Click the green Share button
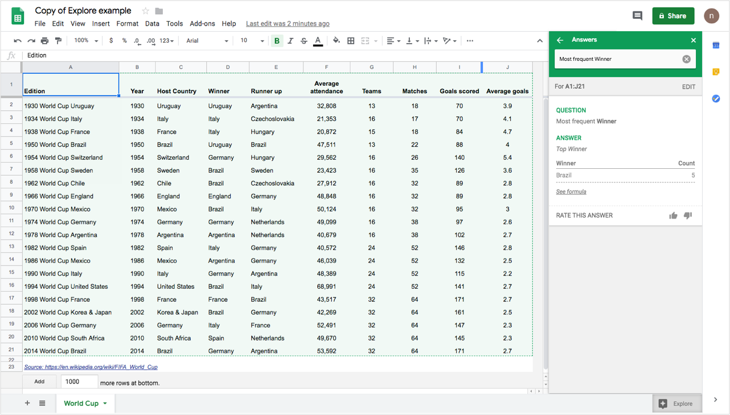The height and width of the screenshot is (415, 730). pos(673,16)
